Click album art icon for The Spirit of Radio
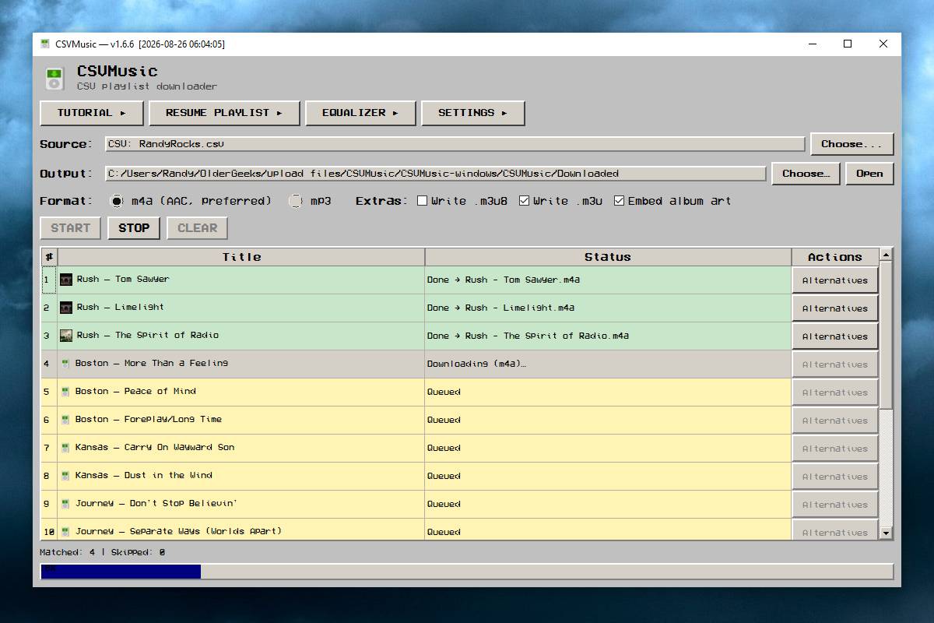 pos(66,336)
